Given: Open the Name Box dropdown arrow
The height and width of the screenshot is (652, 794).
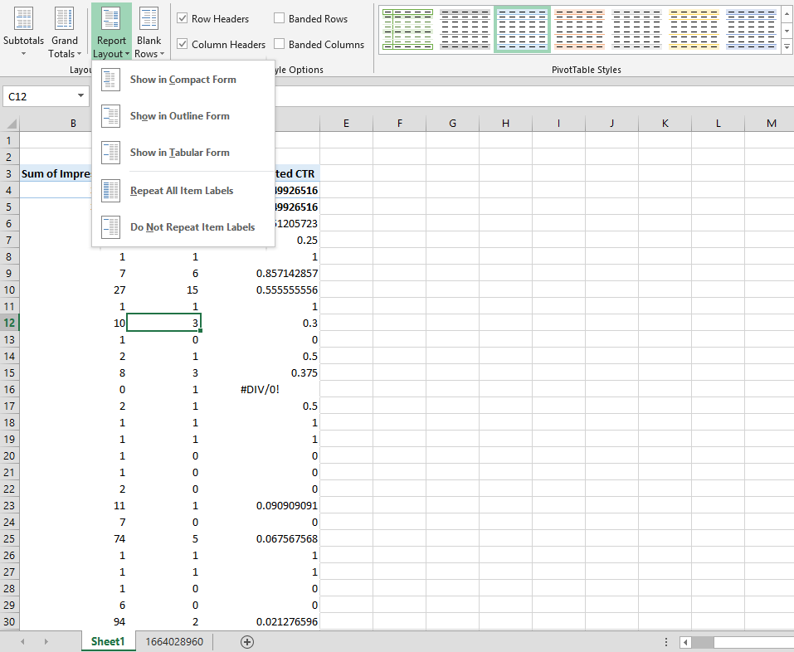Looking at the screenshot, I should (80, 96).
